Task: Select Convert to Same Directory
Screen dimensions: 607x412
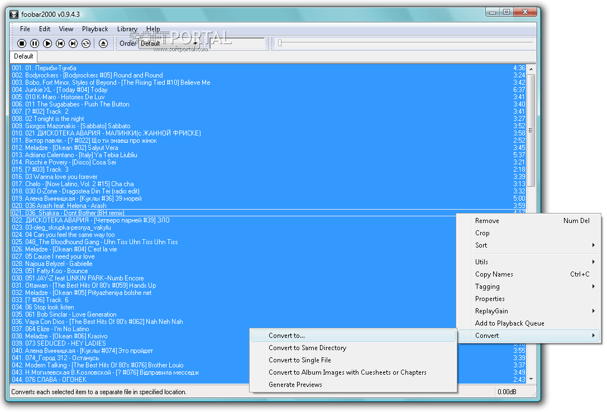Action: [353, 348]
